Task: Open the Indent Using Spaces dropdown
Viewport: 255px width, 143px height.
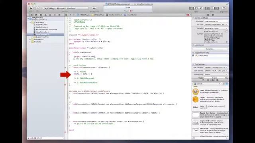Action: click(216, 75)
